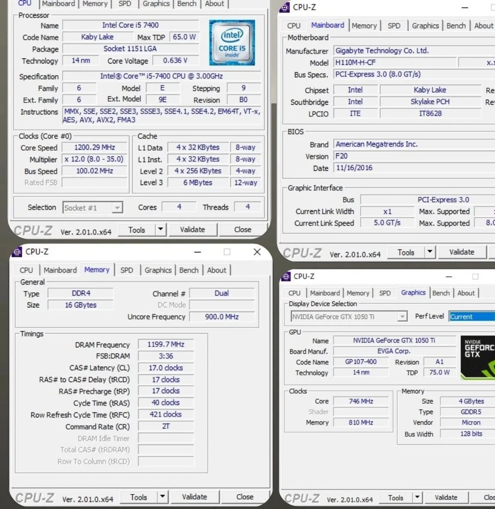Open the Tools dropdown arrow in Mainboard window
495x509 pixels.
click(430, 252)
